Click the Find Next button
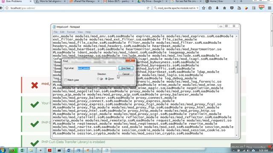Screen dimensions: 273x153 [x=126, y=68]
